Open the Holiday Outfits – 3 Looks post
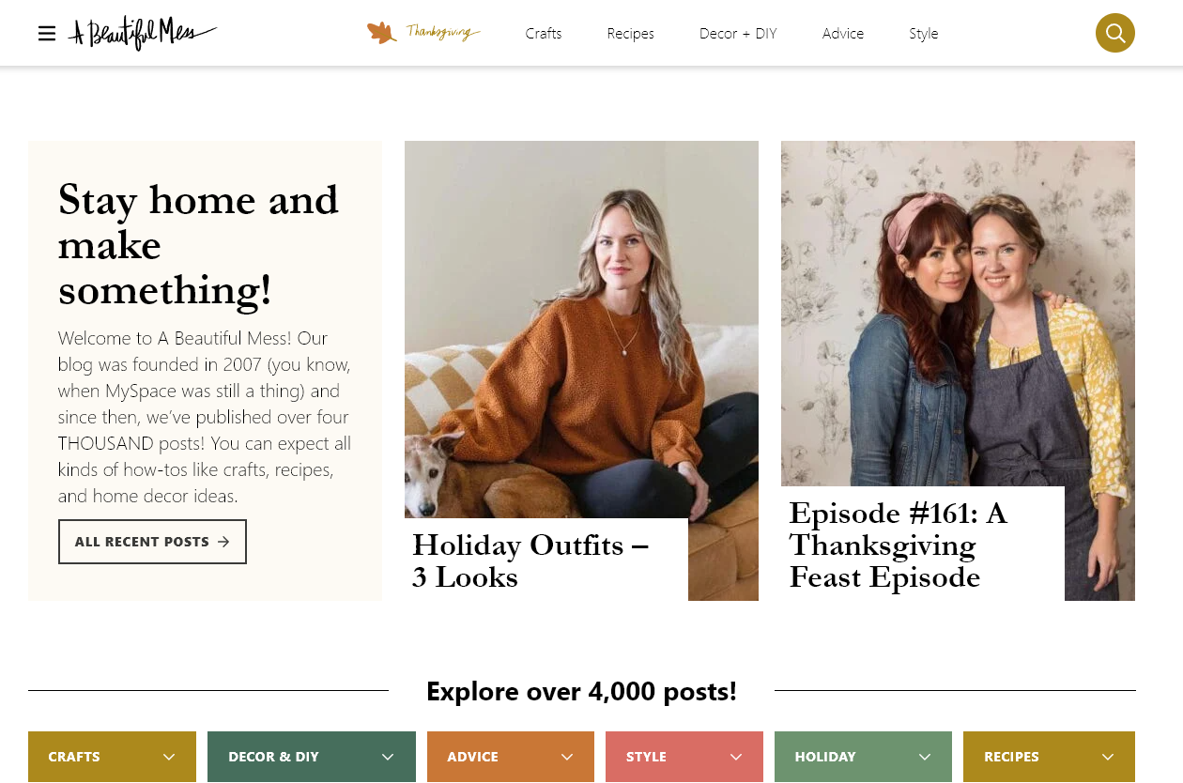 (x=530, y=560)
